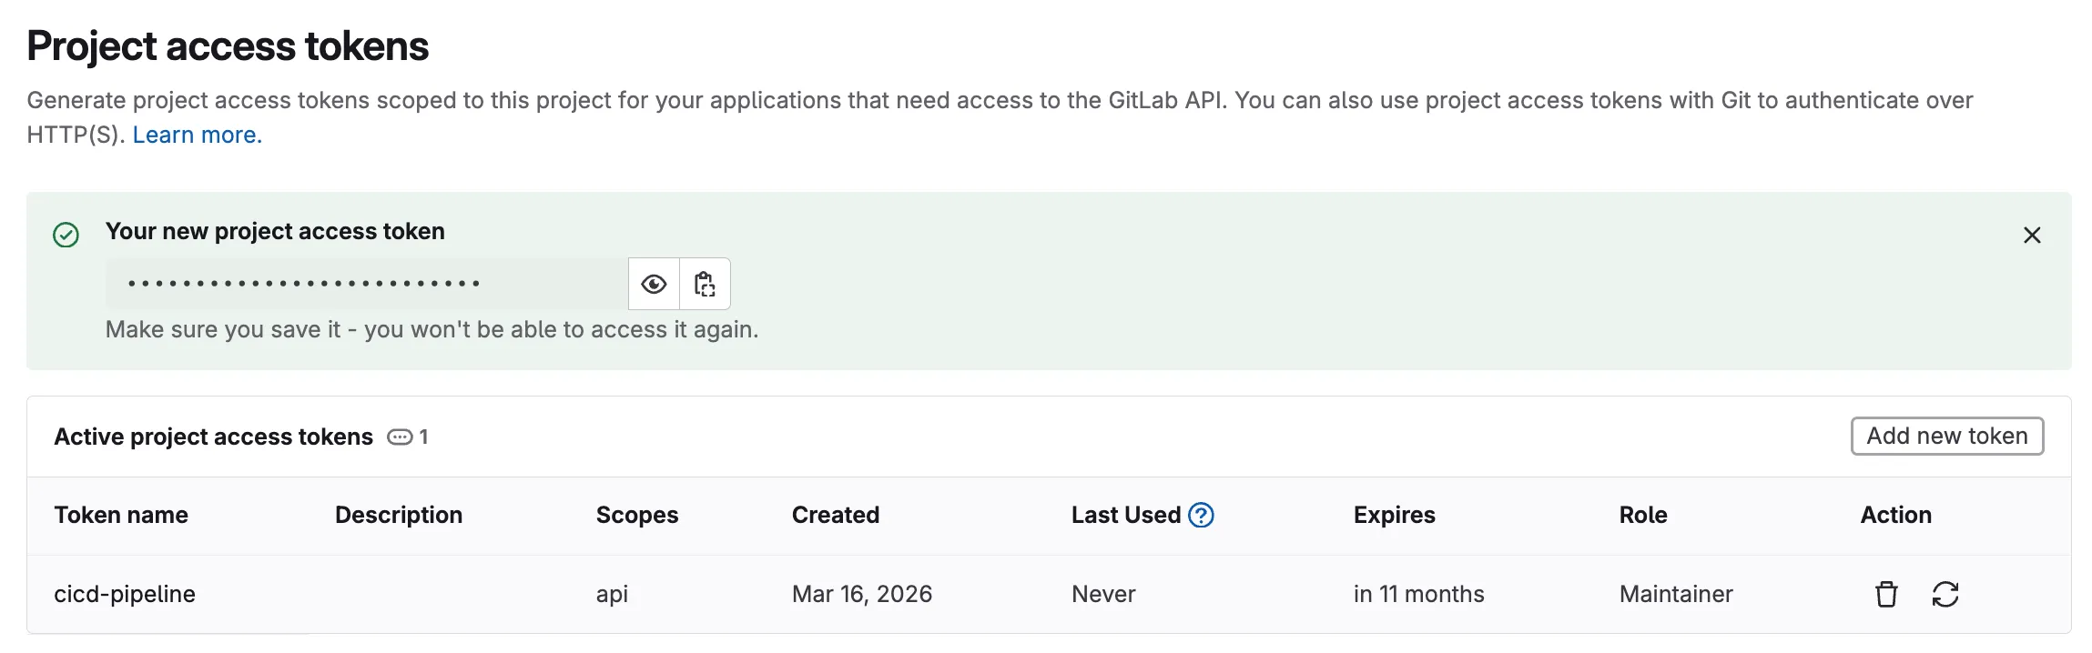Dismiss the new token success alert
2092x653 pixels.
[2031, 236]
